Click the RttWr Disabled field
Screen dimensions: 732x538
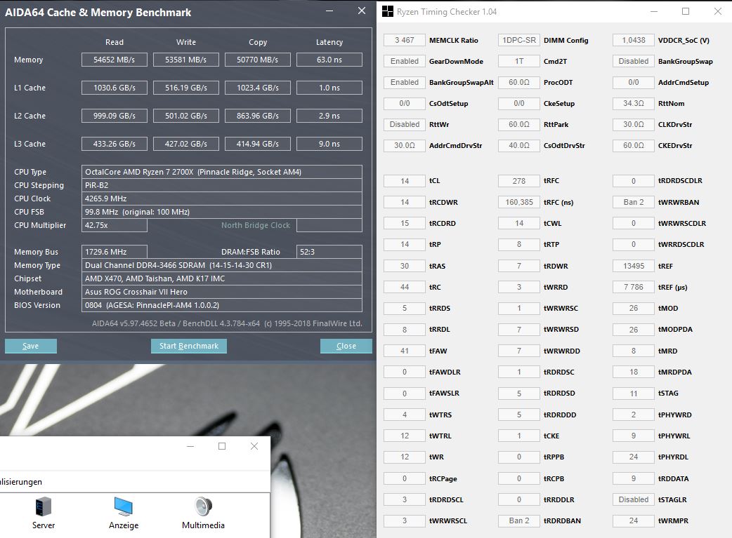pos(404,124)
